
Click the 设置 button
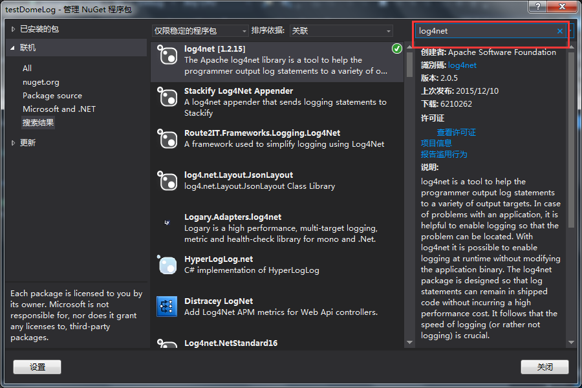point(37,367)
